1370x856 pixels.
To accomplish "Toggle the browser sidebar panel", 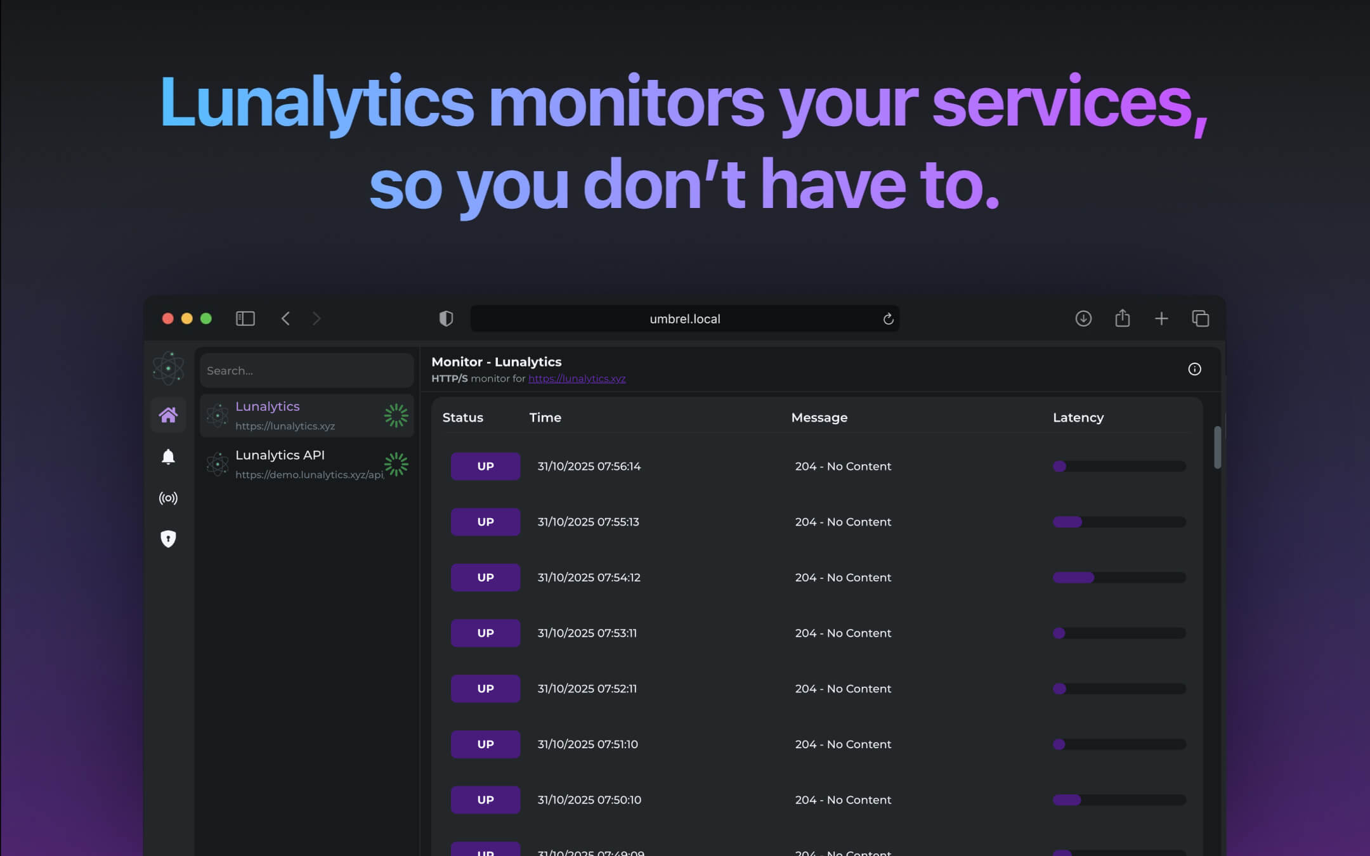I will point(245,318).
